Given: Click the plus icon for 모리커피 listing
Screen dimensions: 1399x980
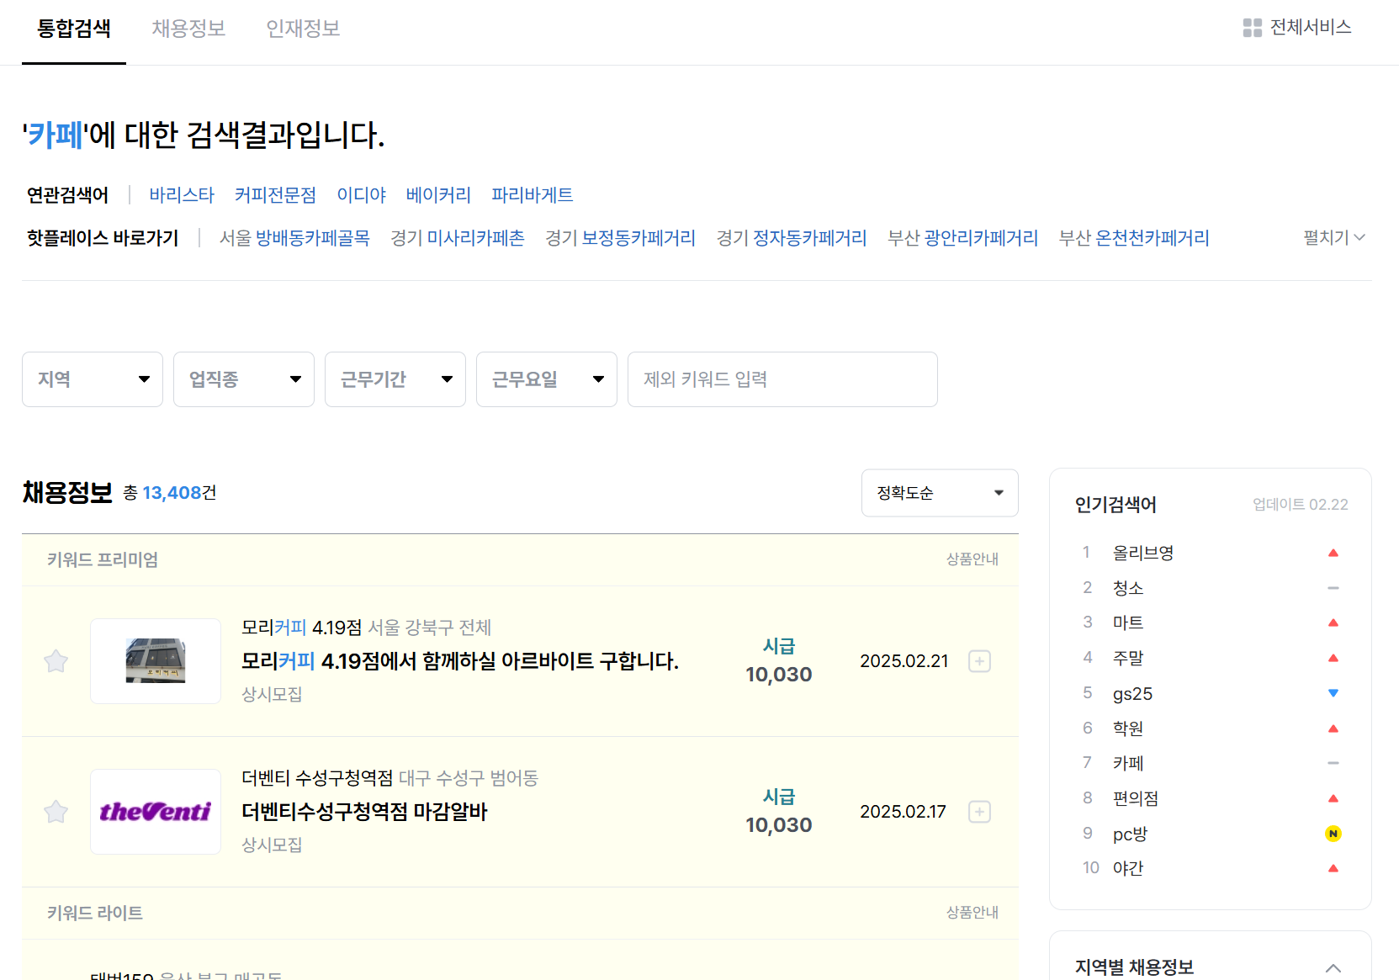Looking at the screenshot, I should pos(979,661).
